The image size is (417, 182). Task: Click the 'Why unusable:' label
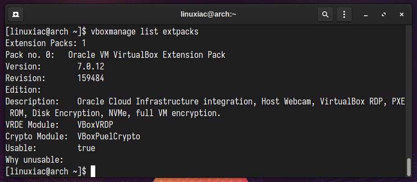[35, 160]
